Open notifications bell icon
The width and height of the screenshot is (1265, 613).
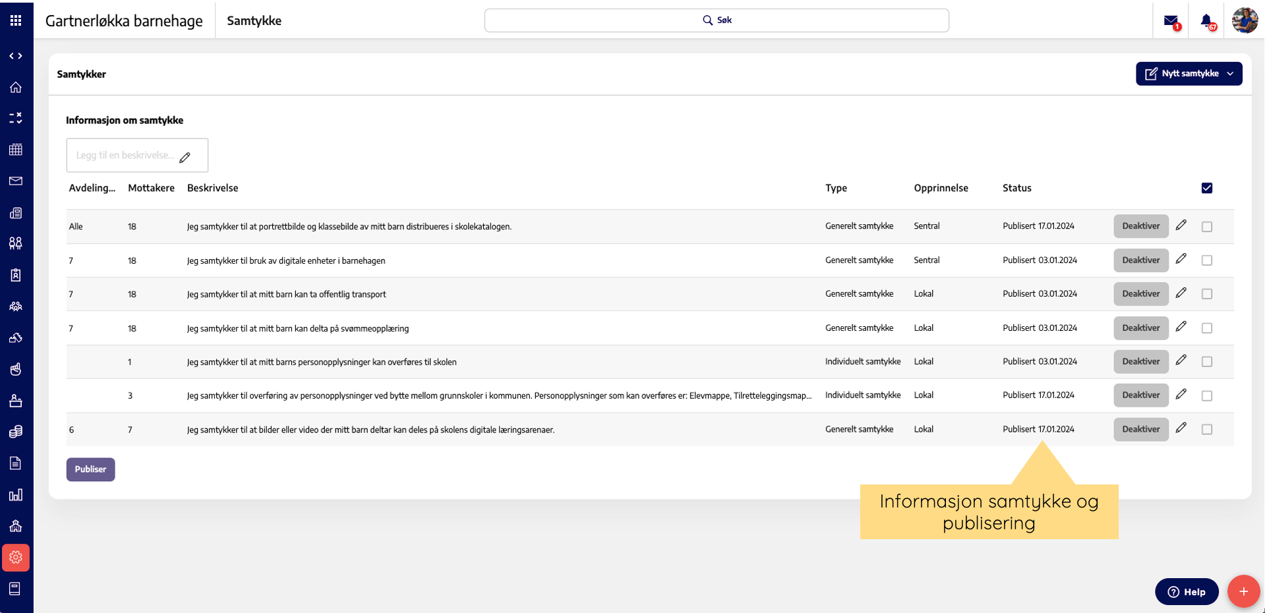tap(1206, 21)
